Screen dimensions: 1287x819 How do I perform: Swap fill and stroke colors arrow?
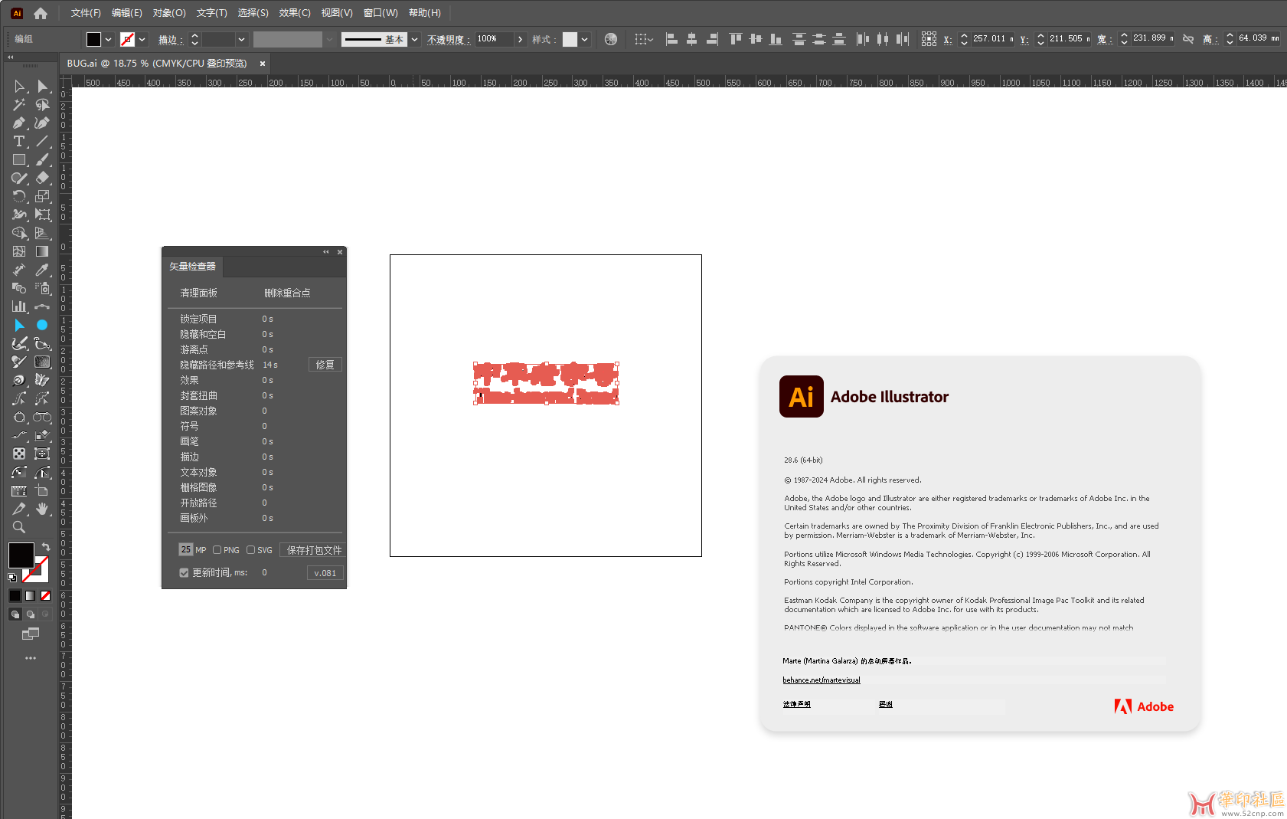(x=46, y=546)
